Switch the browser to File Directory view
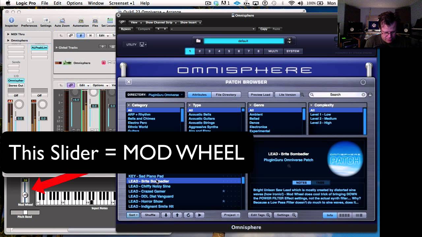The height and width of the screenshot is (237, 422). tap(226, 95)
